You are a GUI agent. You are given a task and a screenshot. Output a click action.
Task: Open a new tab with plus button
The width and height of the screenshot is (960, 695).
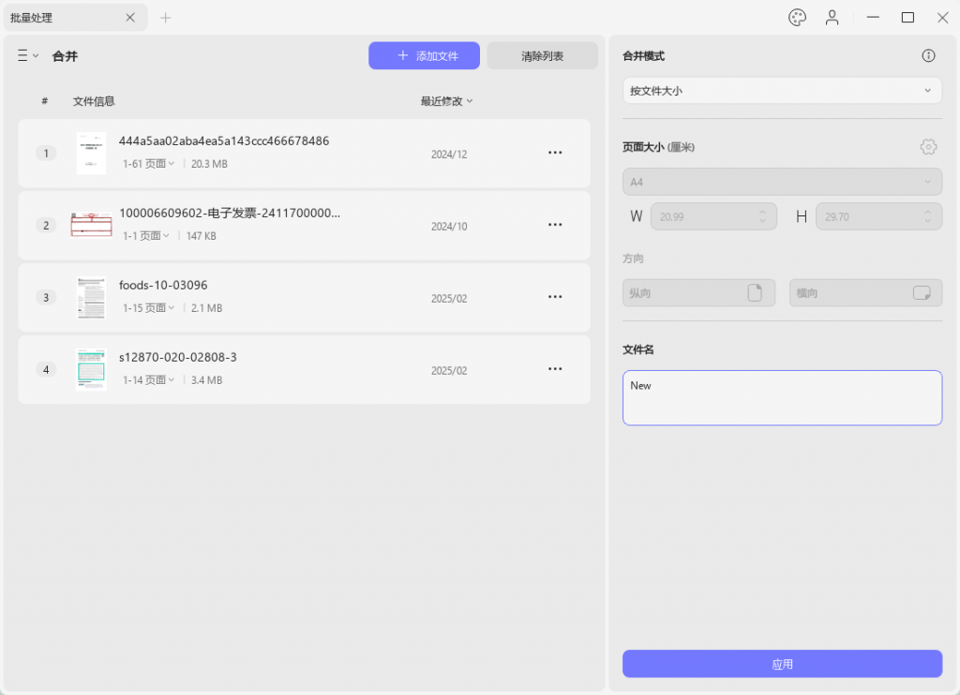point(165,18)
